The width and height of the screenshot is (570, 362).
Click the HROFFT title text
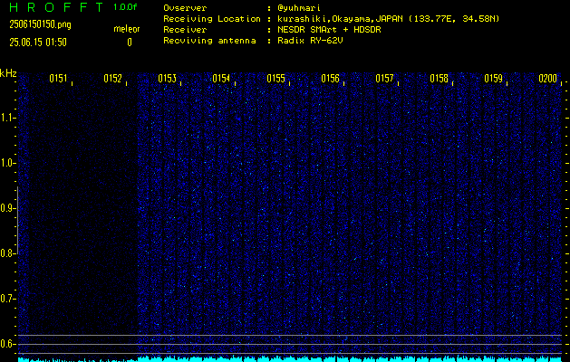pyautogui.click(x=57, y=7)
